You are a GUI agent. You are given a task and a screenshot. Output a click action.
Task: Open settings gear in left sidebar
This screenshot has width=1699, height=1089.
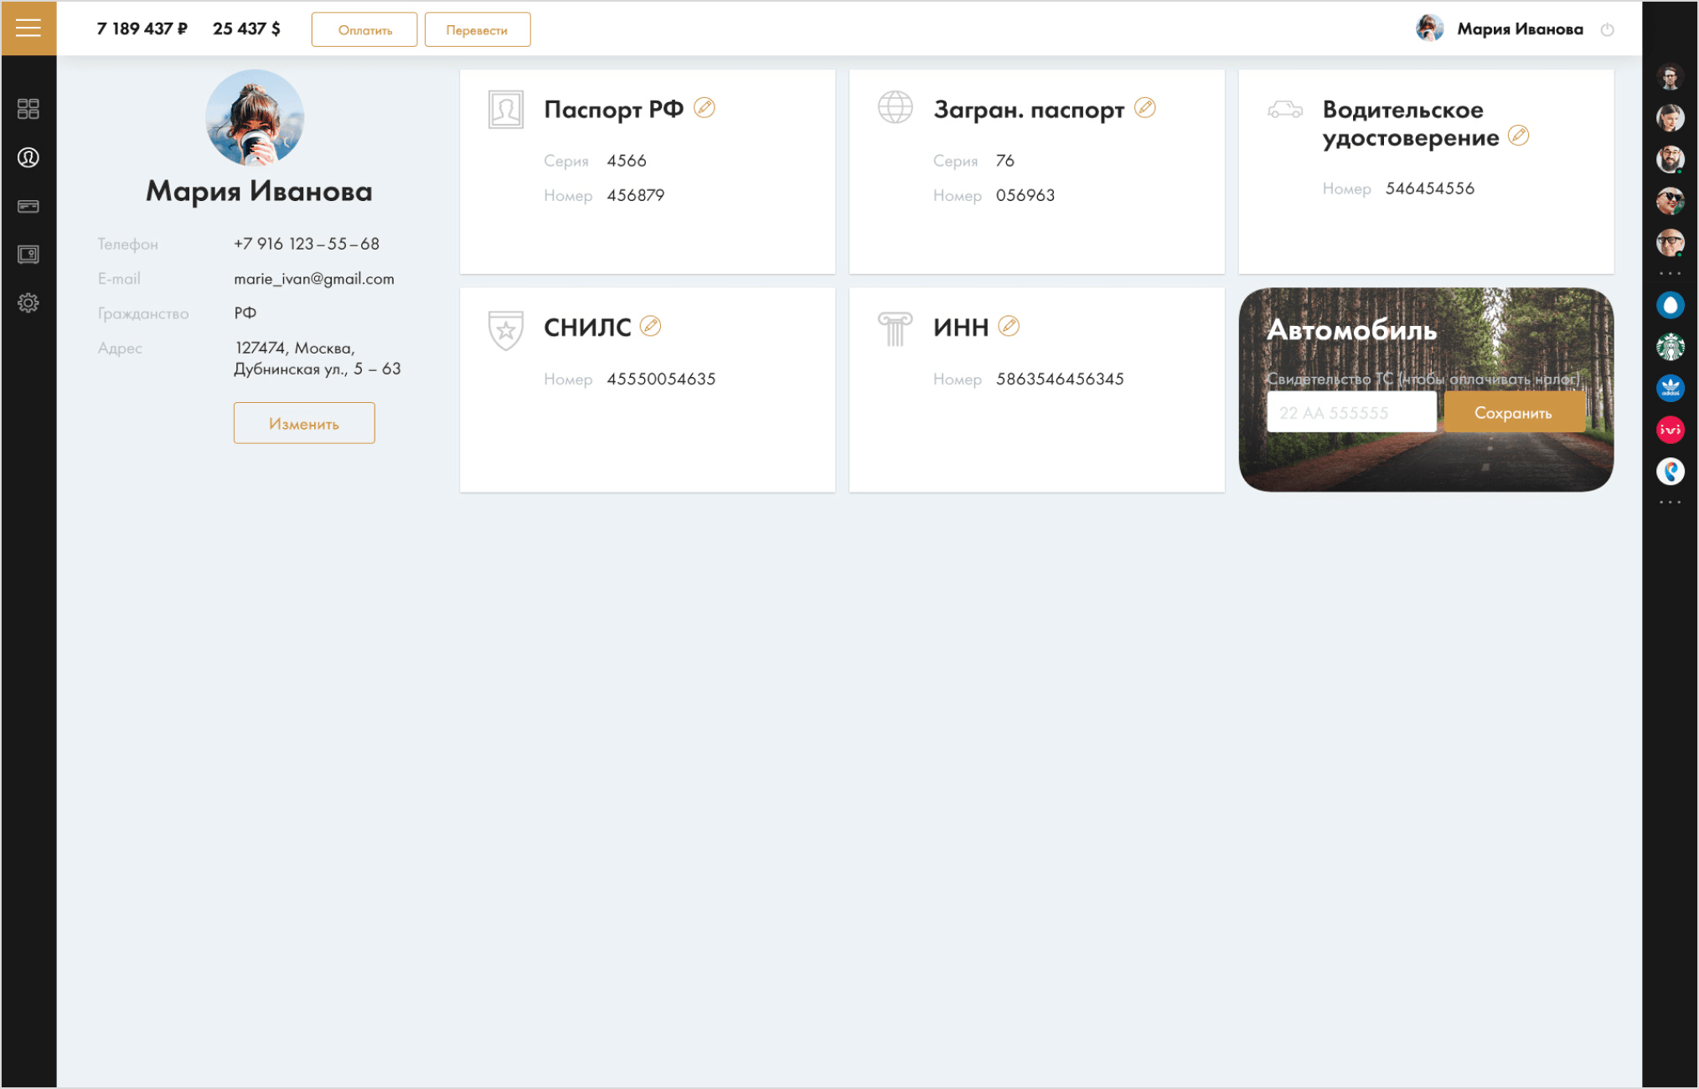[x=28, y=303]
